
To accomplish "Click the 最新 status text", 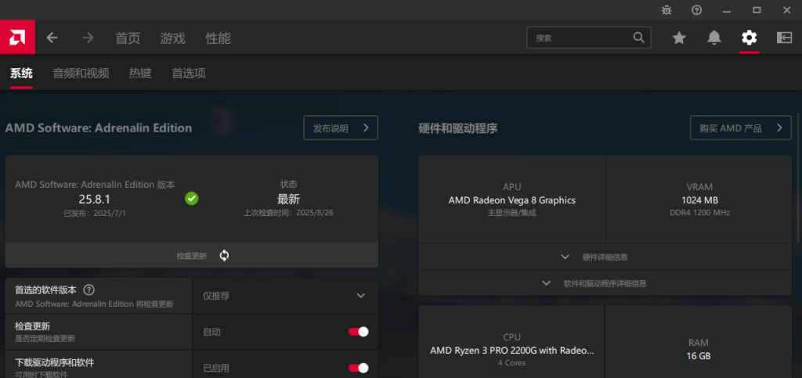I will pyautogui.click(x=288, y=200).
